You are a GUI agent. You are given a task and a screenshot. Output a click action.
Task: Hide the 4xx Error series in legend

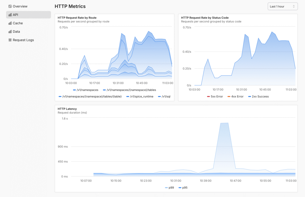[235, 97]
